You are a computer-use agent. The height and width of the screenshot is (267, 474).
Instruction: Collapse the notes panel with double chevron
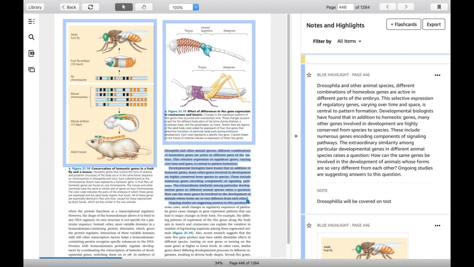(296, 136)
